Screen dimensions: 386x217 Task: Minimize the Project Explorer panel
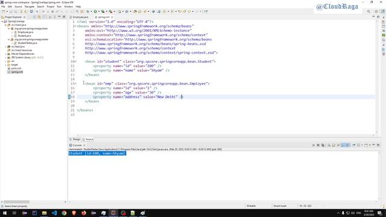[x=59, y=17]
